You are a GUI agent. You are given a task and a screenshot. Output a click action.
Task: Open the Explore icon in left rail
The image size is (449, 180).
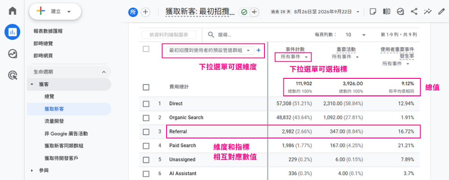pyautogui.click(x=12, y=54)
